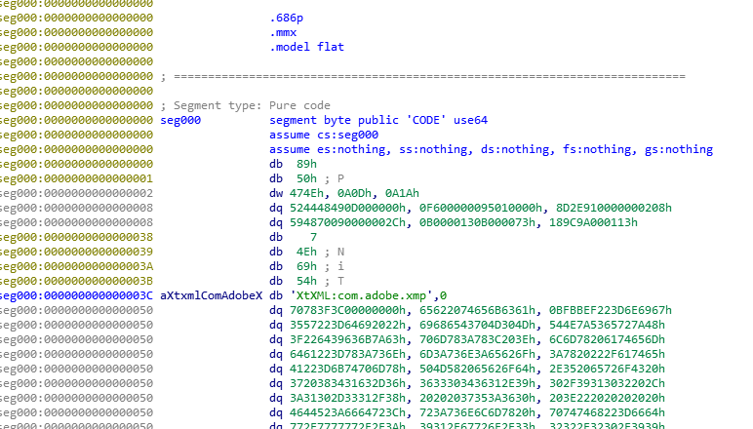Click qword 3A7820222F617465h

click(x=607, y=355)
